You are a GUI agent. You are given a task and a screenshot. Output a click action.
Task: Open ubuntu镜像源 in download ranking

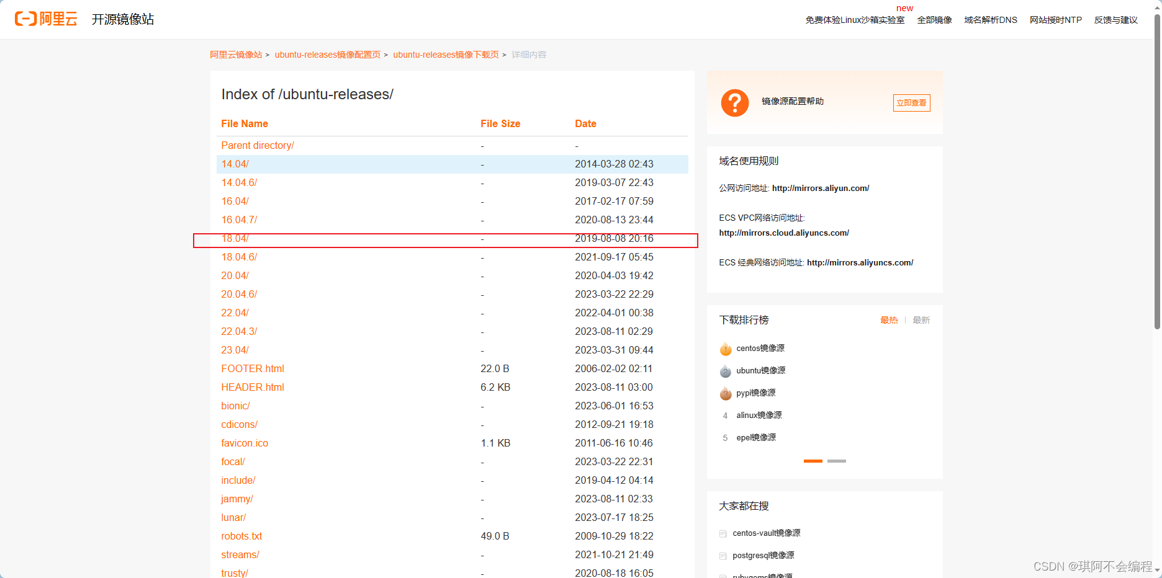[x=761, y=371]
